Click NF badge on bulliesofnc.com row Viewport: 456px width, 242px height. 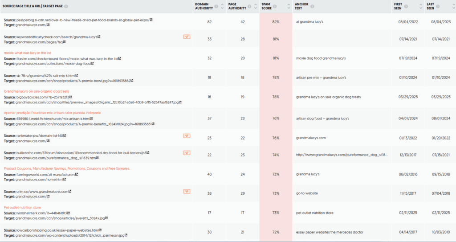click(x=187, y=153)
